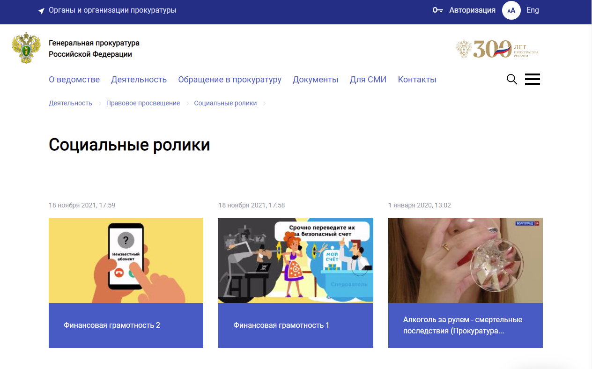
Task: Click the search magnifier icon
Action: pyautogui.click(x=512, y=80)
